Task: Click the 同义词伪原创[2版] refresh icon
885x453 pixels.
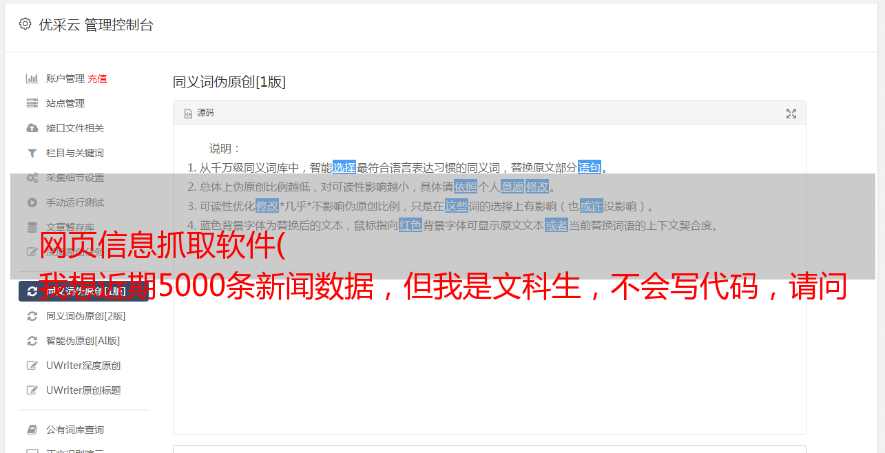Action: (x=32, y=316)
